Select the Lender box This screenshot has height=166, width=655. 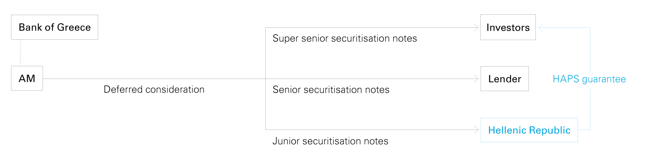pyautogui.click(x=504, y=79)
